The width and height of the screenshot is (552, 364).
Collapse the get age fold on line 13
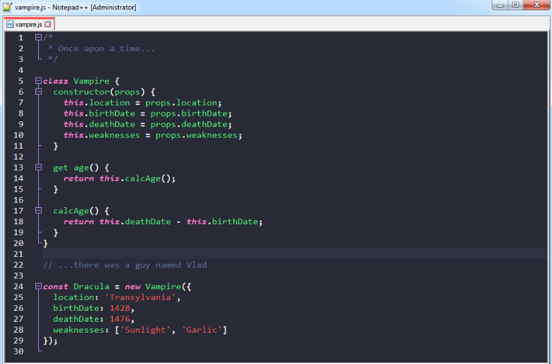[38, 167]
